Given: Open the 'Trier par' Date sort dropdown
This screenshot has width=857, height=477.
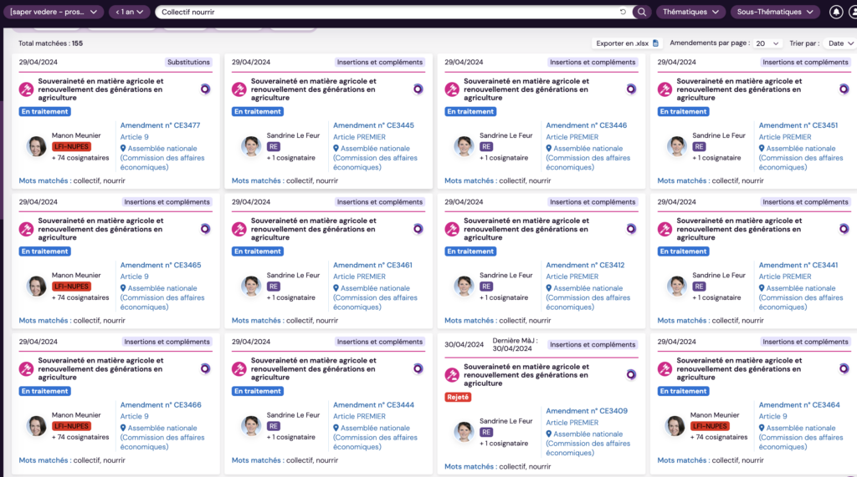Looking at the screenshot, I should [839, 43].
